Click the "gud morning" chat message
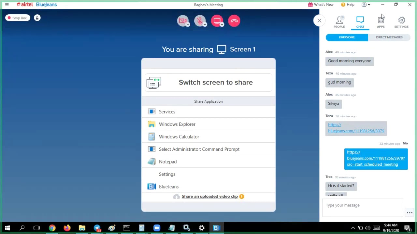 pyautogui.click(x=339, y=82)
